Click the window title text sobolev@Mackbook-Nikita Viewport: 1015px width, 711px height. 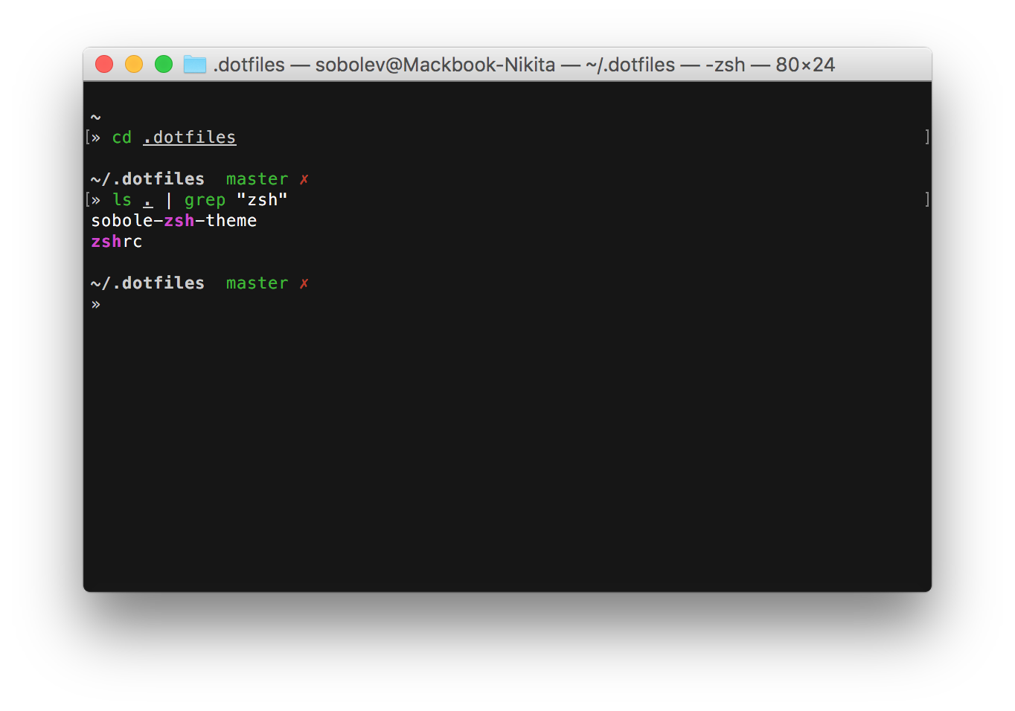435,65
